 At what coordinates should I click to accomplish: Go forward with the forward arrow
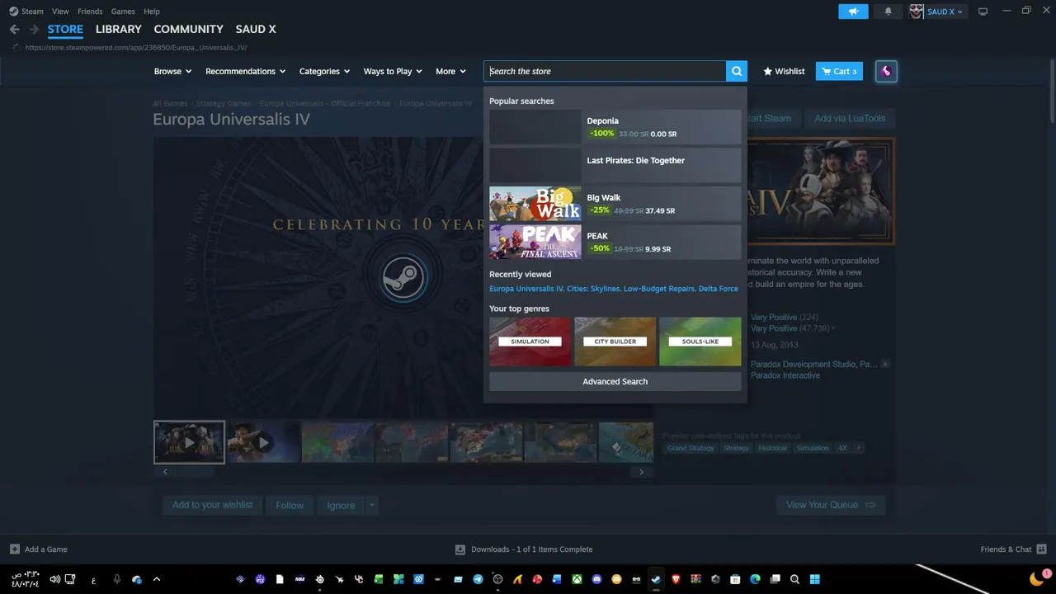(34, 29)
